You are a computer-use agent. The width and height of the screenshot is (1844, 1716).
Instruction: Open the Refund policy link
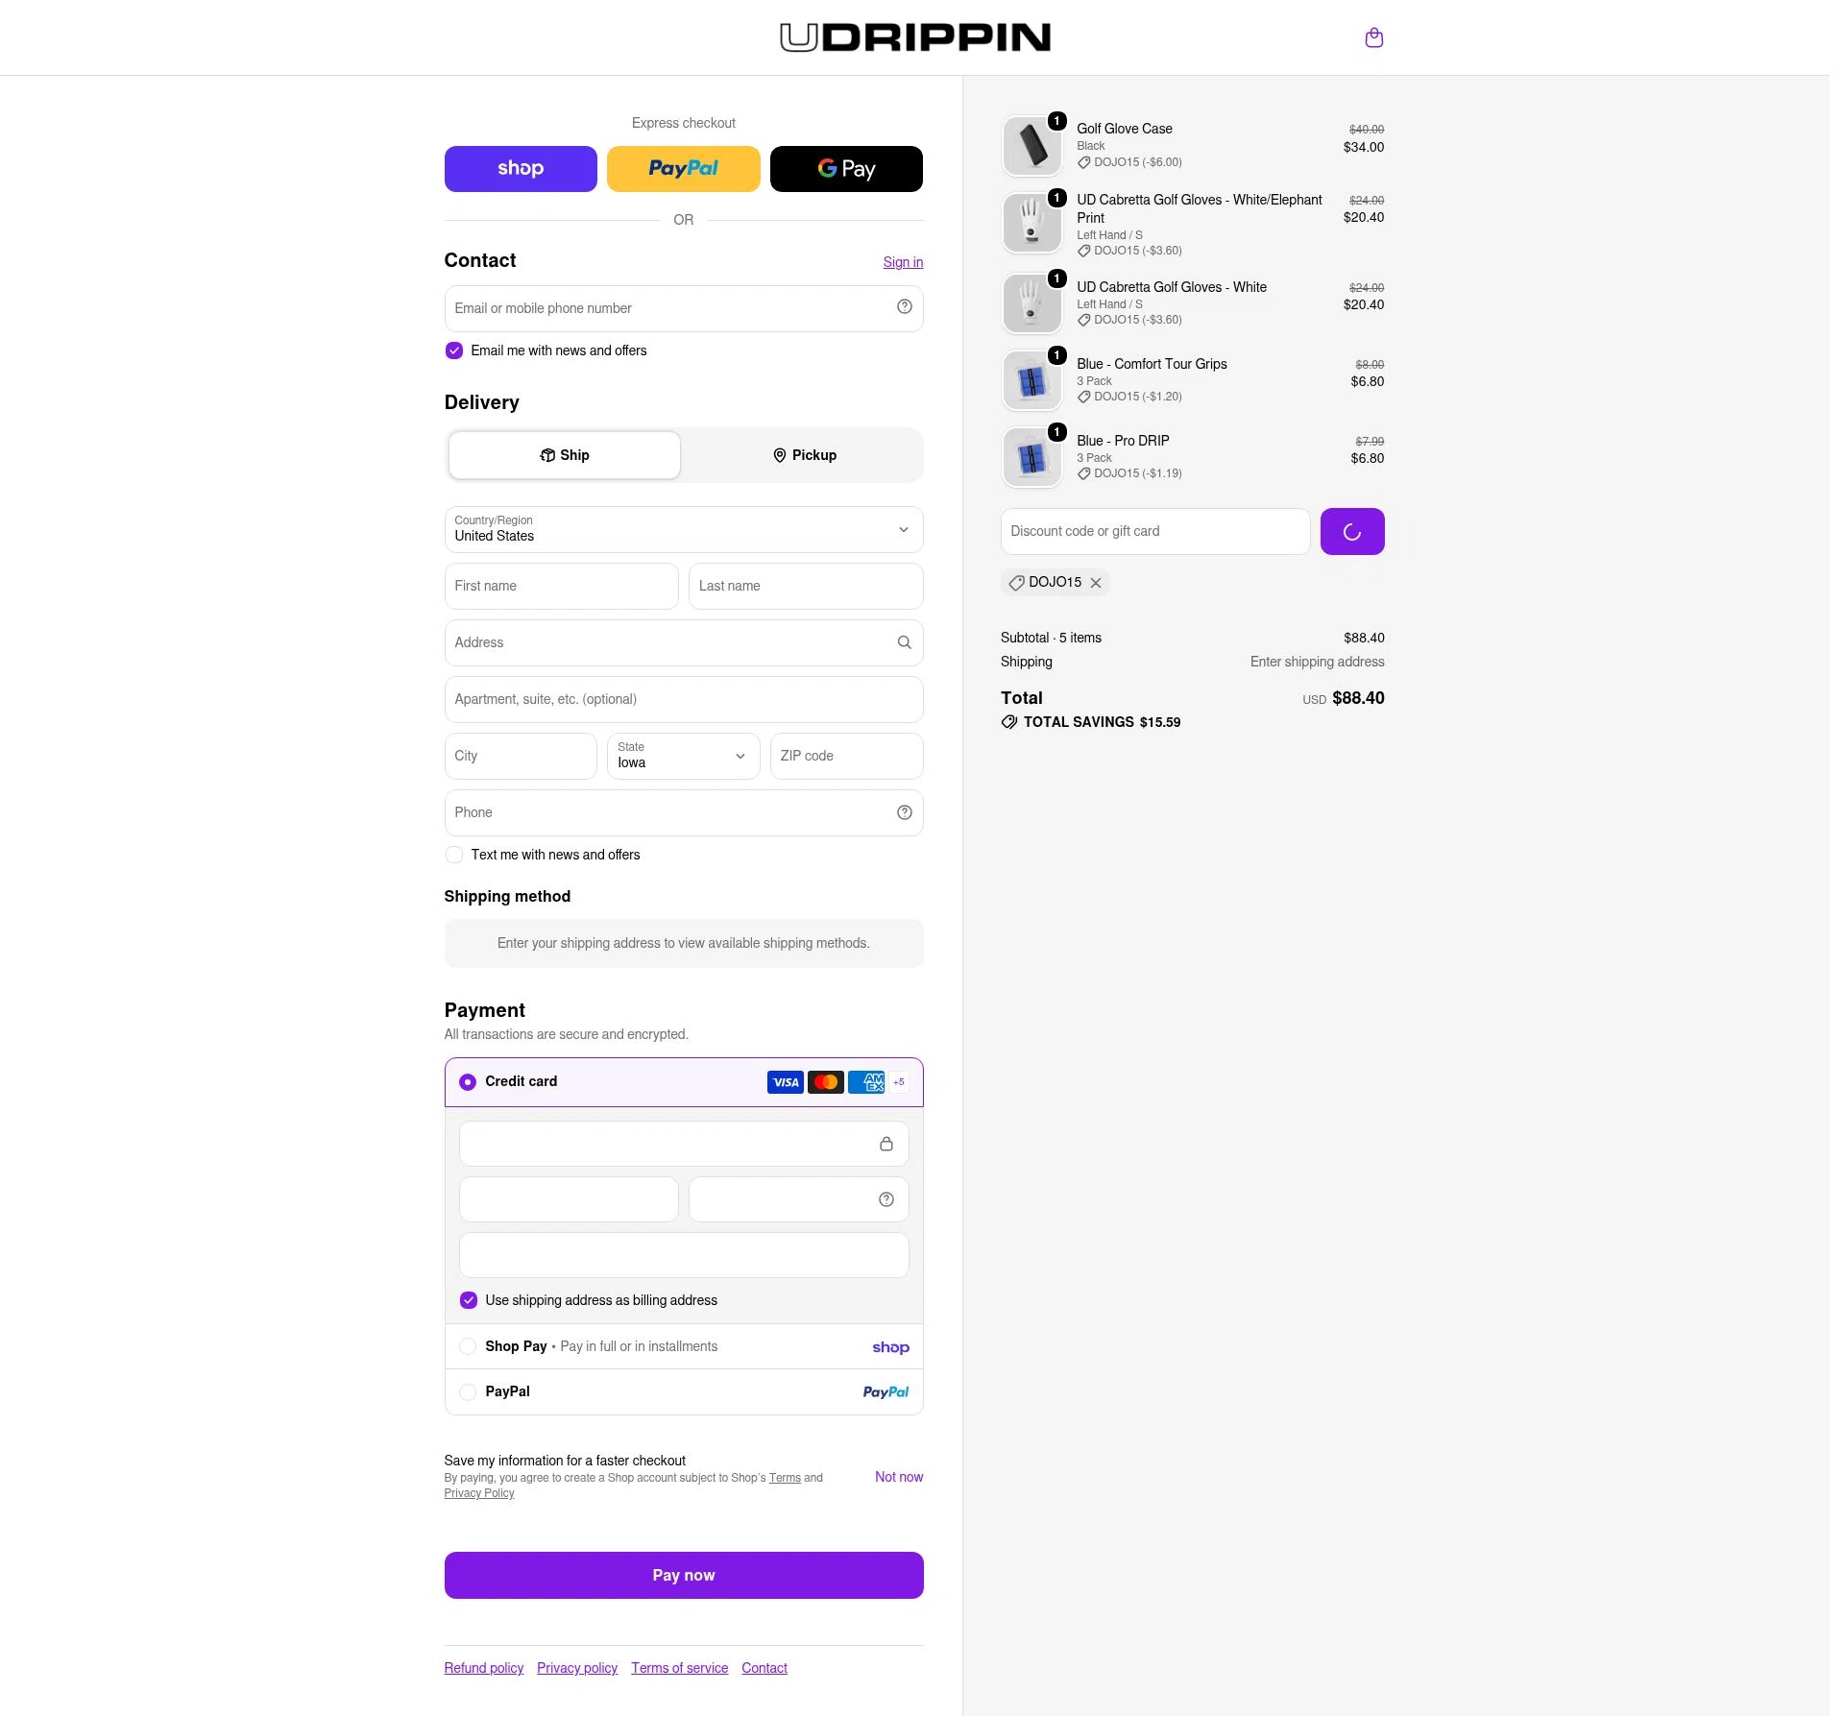484,1668
